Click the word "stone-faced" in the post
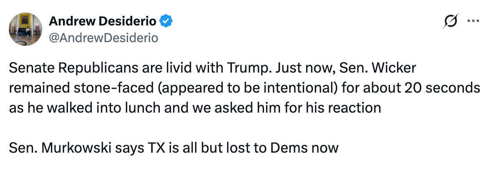This screenshot has height=171, width=488. 113,88
